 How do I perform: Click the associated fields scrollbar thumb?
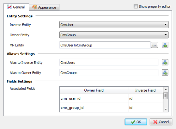(x=166, y=95)
